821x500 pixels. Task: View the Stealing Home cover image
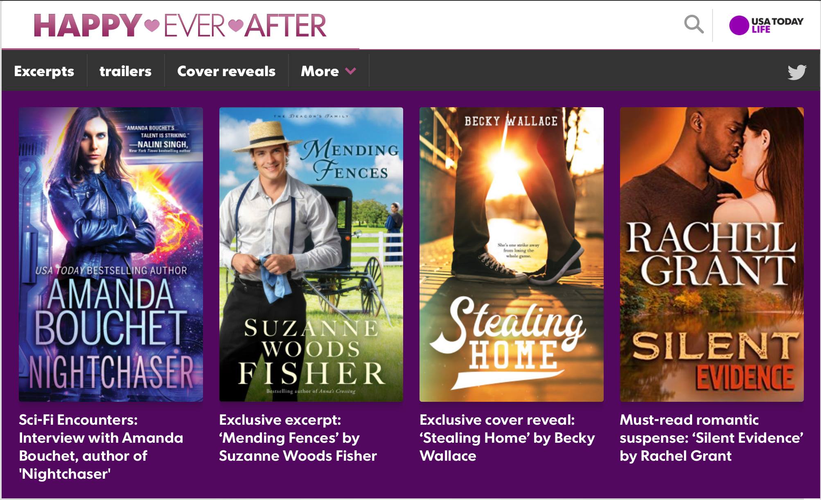(x=512, y=254)
